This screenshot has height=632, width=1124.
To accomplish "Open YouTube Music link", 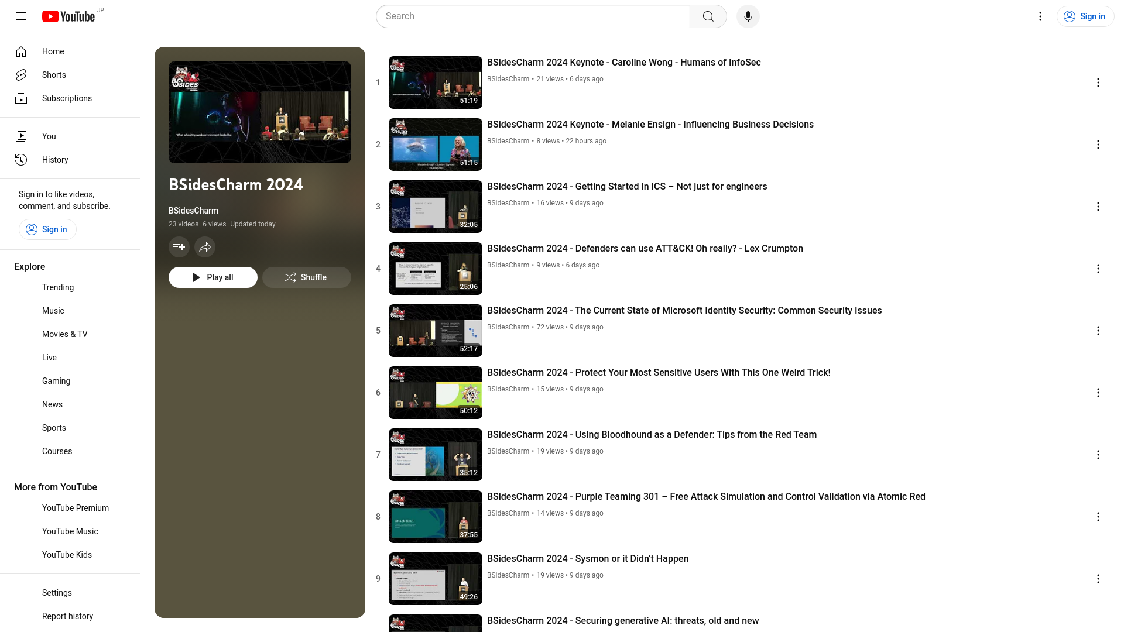I will click(x=70, y=531).
